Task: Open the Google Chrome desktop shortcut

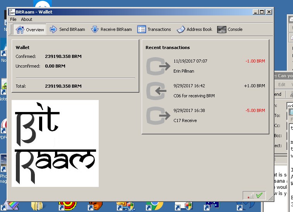Action: [154, 205]
